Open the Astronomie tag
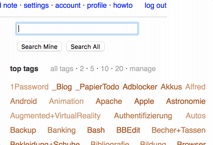Viewport: 213px width, 145px height. point(186,101)
